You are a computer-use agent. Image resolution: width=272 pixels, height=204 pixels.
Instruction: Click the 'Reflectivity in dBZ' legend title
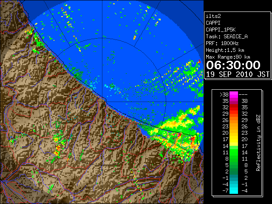point(258,143)
